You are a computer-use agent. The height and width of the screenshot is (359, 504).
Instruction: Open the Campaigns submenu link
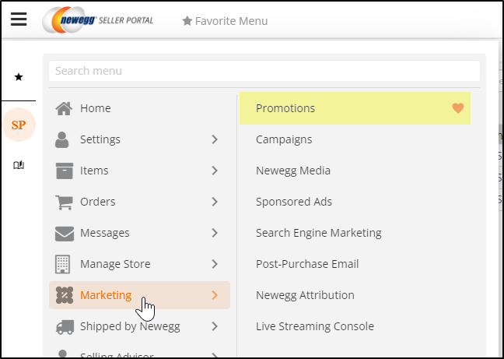point(284,139)
